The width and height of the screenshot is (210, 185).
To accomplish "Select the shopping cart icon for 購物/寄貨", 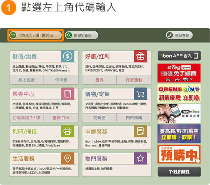I will pos(140,94).
